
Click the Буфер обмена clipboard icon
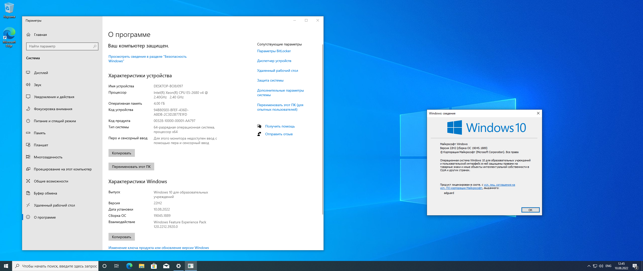[x=28, y=193]
